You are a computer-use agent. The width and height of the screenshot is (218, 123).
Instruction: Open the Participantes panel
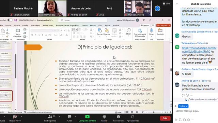click(x=50, y=118)
